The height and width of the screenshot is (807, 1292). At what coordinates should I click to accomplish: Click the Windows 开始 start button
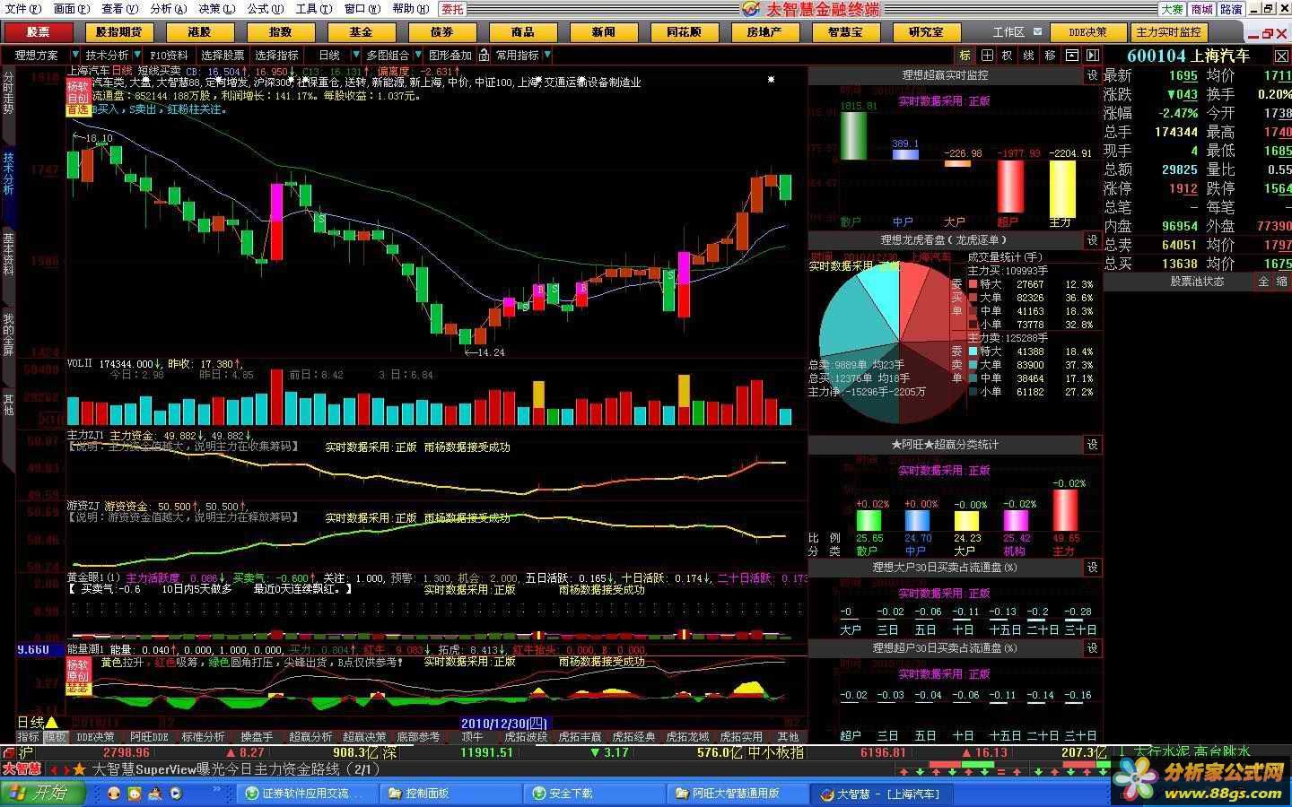click(x=41, y=793)
